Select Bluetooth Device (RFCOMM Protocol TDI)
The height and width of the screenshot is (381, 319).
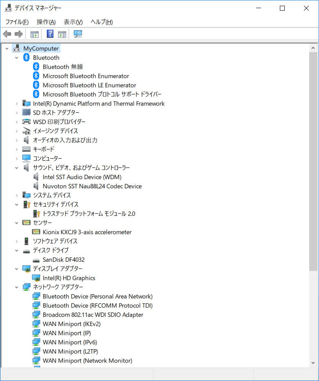pos(97,306)
